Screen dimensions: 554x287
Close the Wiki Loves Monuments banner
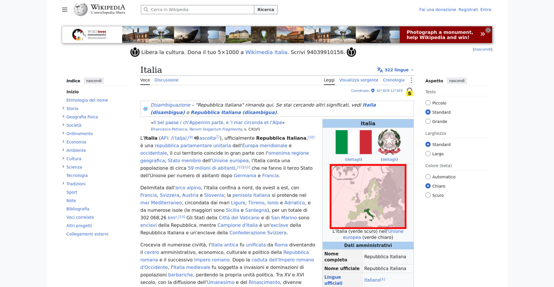click(x=488, y=30)
